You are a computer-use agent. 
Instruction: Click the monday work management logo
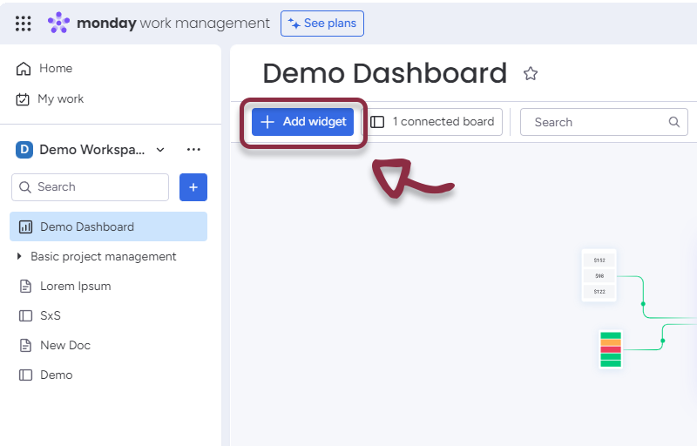click(159, 24)
